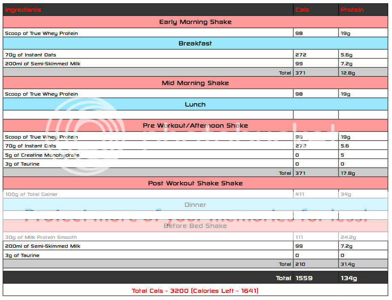Click the calories value in the Creatine Monohydrate row
The height and width of the screenshot is (300, 392).
click(297, 155)
